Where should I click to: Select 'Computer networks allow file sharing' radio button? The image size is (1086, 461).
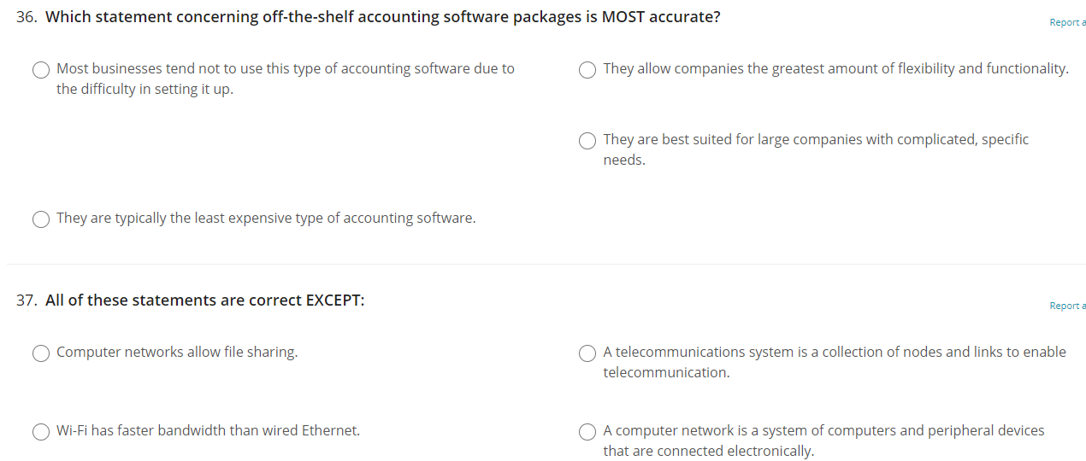(41, 353)
